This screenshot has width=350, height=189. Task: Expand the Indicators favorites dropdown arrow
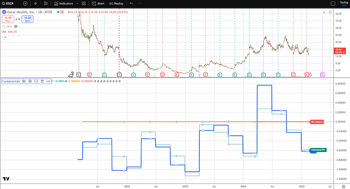[x=78, y=4]
